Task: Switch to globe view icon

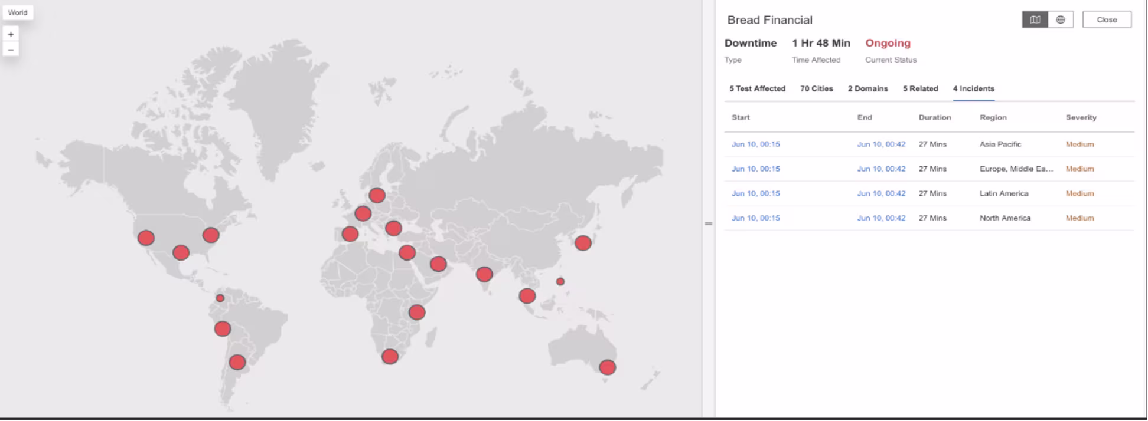Action: pos(1061,19)
